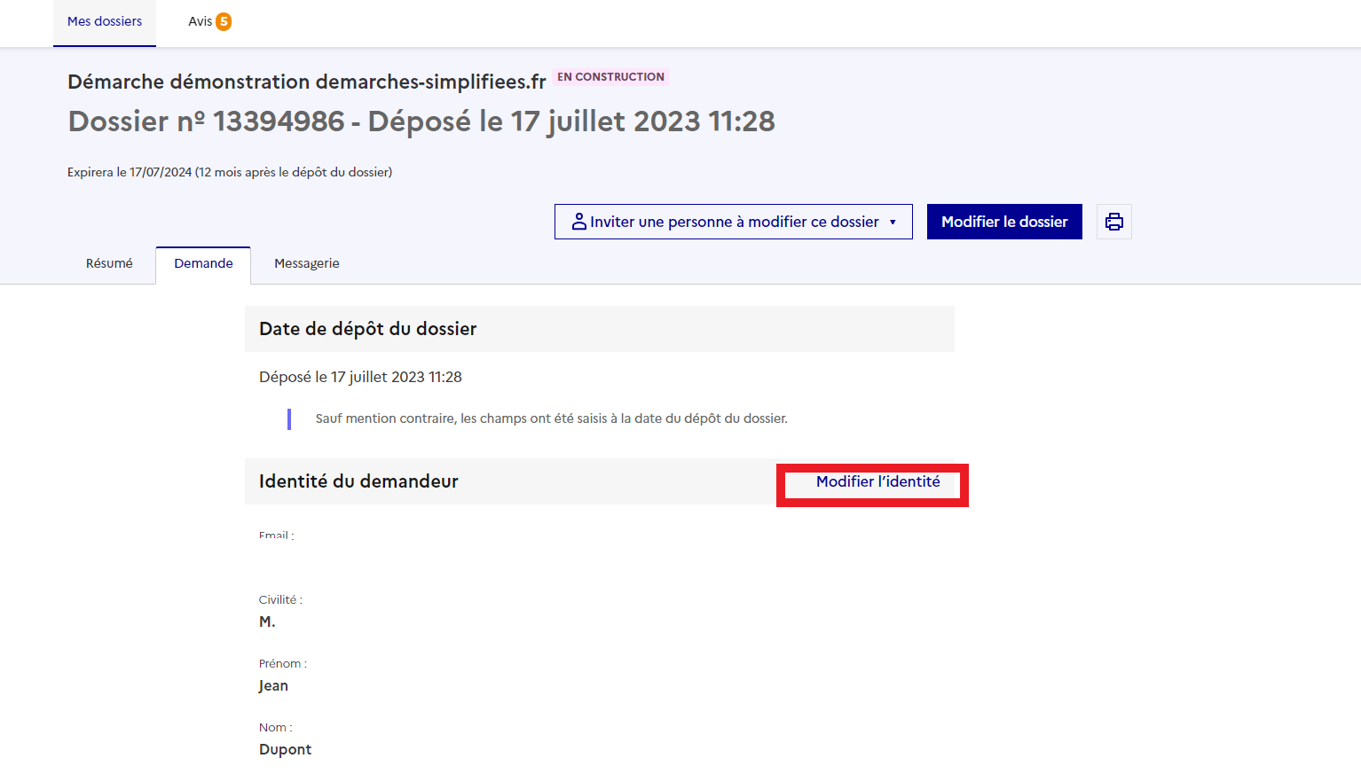Open the Avis tab
Image resolution: width=1361 pixels, height=774 pixels.
coord(201,20)
